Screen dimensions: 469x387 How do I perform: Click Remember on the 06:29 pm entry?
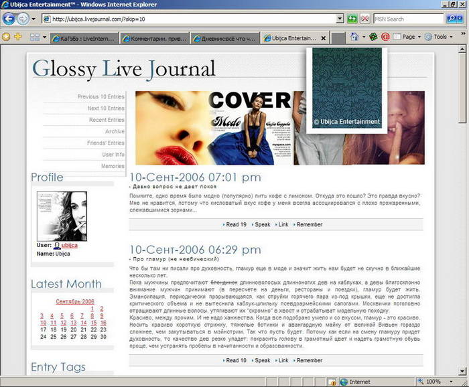[310, 360]
